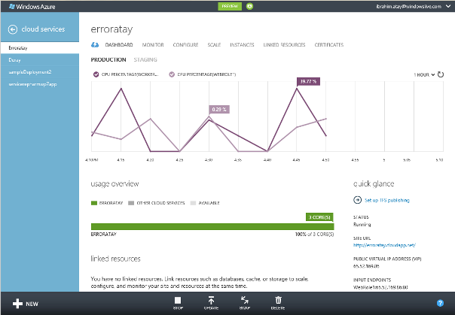455x315 pixels.
Task: Click the green icon beside PREVIEW
Action: pyautogui.click(x=249, y=6)
